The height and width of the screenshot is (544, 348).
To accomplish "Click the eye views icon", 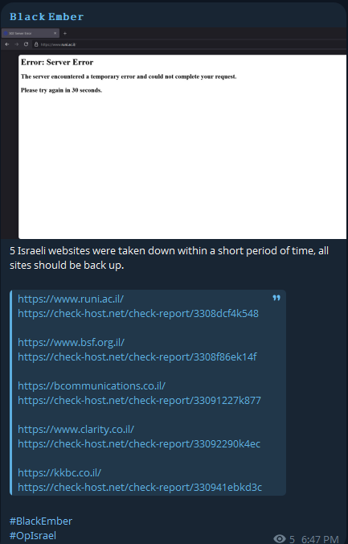I will click(x=280, y=538).
